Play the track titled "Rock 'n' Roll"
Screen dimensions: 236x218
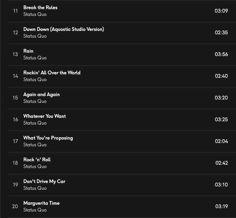(x=37, y=160)
